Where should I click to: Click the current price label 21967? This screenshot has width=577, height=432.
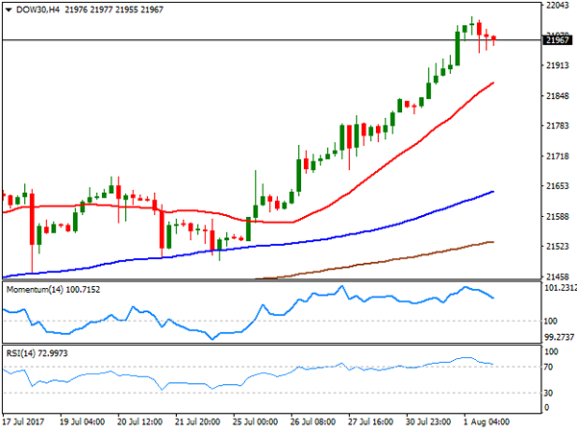558,40
